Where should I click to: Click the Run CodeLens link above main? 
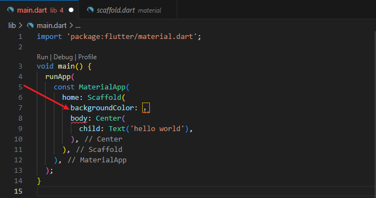coord(42,57)
